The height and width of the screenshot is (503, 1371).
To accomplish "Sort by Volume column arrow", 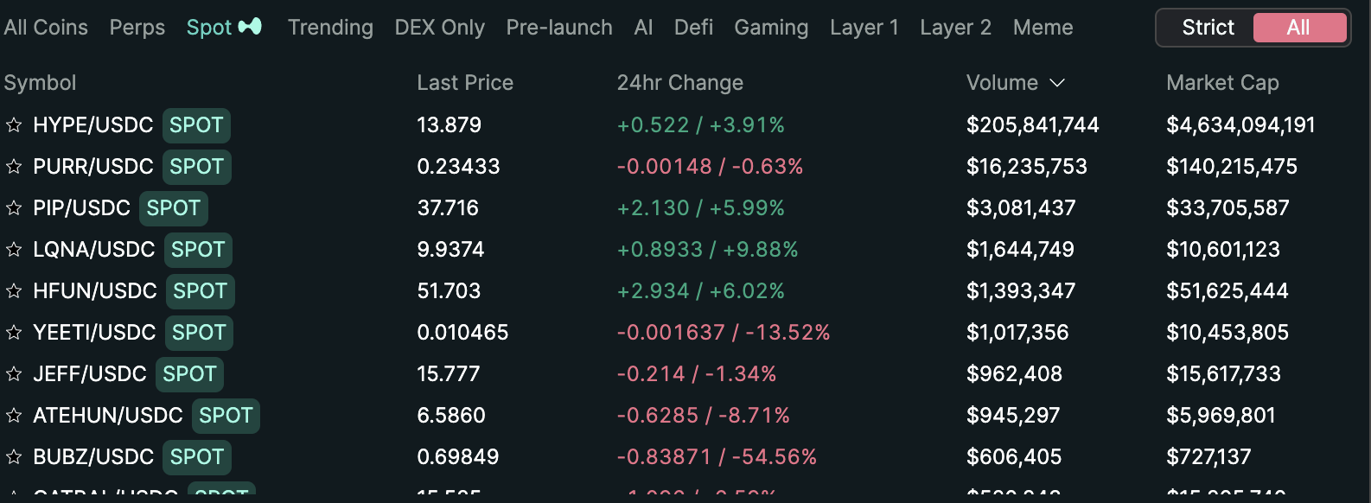I will pyautogui.click(x=1057, y=83).
